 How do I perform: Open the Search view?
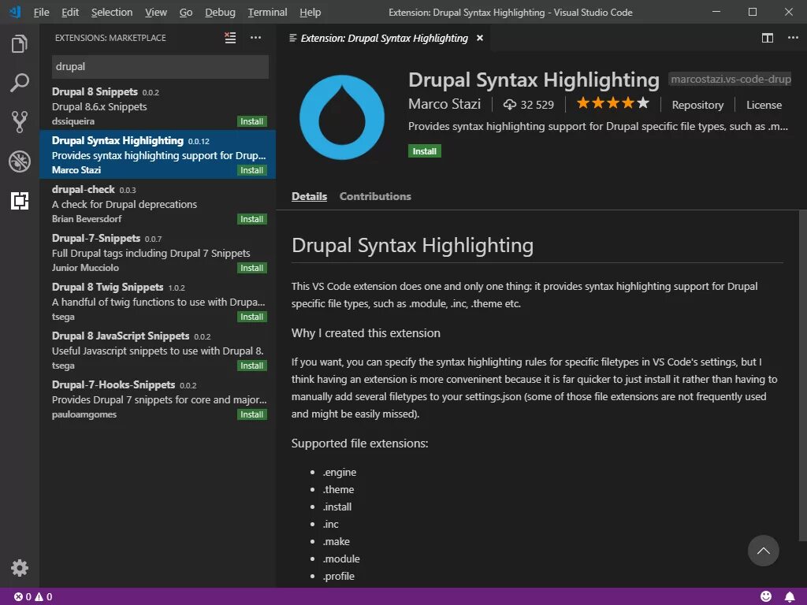20,83
